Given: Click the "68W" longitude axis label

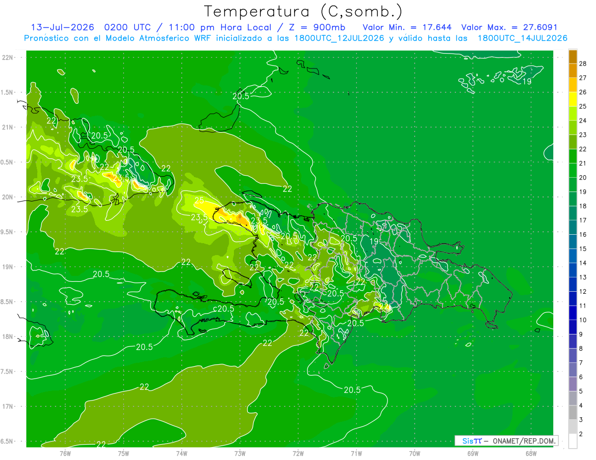Looking at the screenshot, I should (x=530, y=454).
